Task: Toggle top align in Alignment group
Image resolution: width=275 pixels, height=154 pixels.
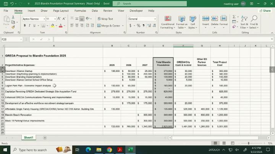Action: pyautogui.click(x=72, y=19)
